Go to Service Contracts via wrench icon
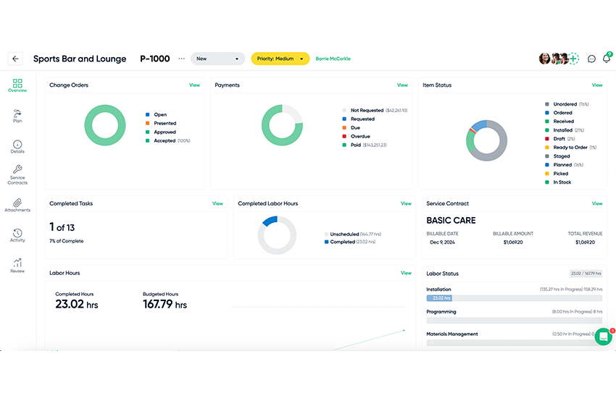The width and height of the screenshot is (616, 398). pos(17,174)
